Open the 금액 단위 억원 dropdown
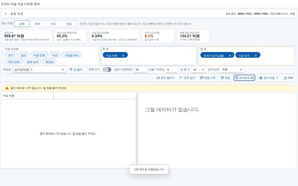Screen dimensions: 298x186 [x=232, y=69]
